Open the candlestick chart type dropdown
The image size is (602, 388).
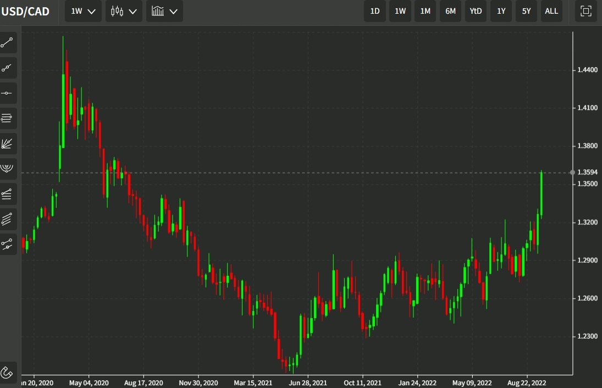click(124, 11)
